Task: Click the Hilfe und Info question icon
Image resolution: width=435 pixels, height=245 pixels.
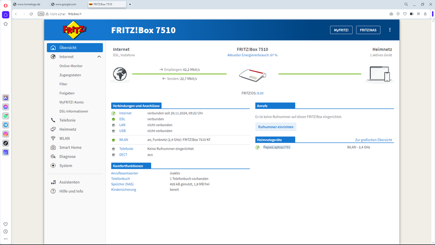Action: [x=53, y=191]
